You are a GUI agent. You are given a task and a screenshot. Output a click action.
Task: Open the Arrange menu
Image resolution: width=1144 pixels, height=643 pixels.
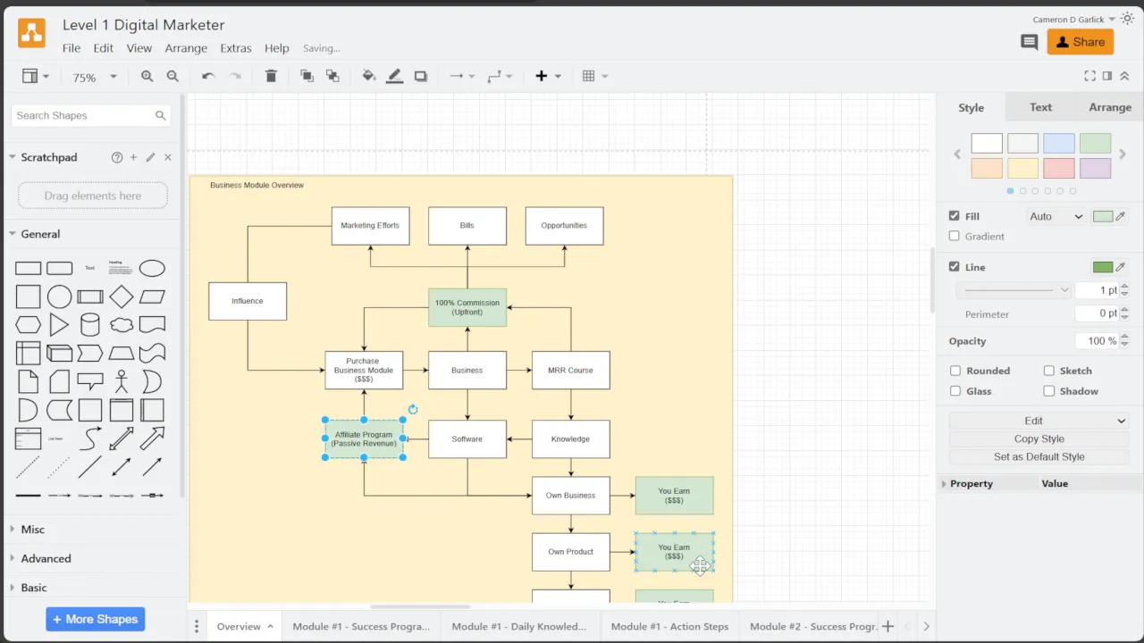tap(186, 48)
